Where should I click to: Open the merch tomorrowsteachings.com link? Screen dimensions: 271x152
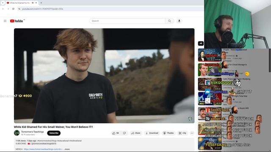pyautogui.click(x=43, y=149)
